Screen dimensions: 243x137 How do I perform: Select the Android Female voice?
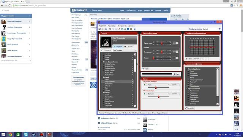pos(110,64)
